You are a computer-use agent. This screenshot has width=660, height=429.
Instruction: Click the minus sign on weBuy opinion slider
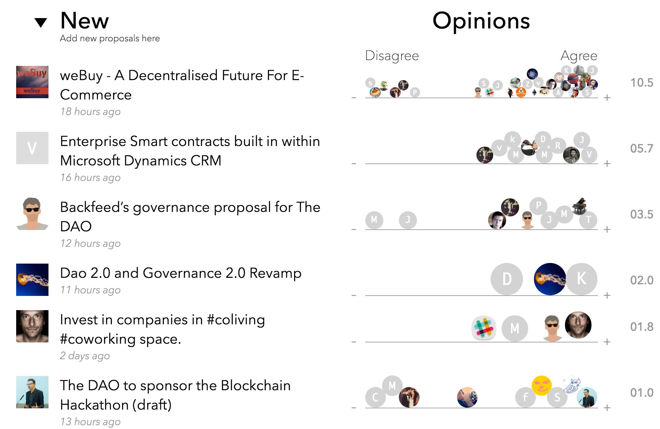coord(354,98)
